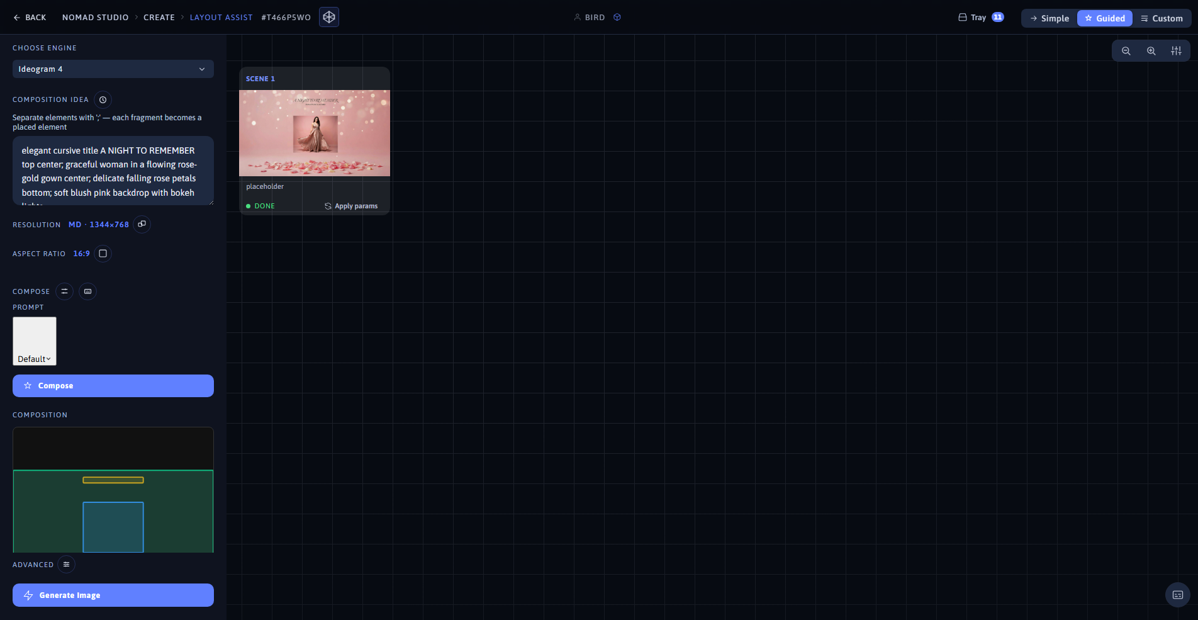Go back using the BACK arrow
Screen dimensions: 1198x620
[30, 18]
